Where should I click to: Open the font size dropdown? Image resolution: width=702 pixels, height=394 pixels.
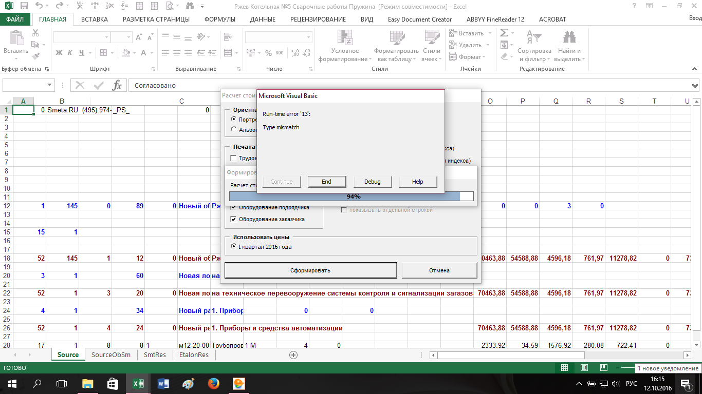[x=128, y=37]
